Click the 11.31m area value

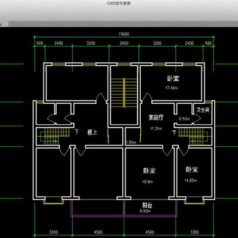[156, 128]
